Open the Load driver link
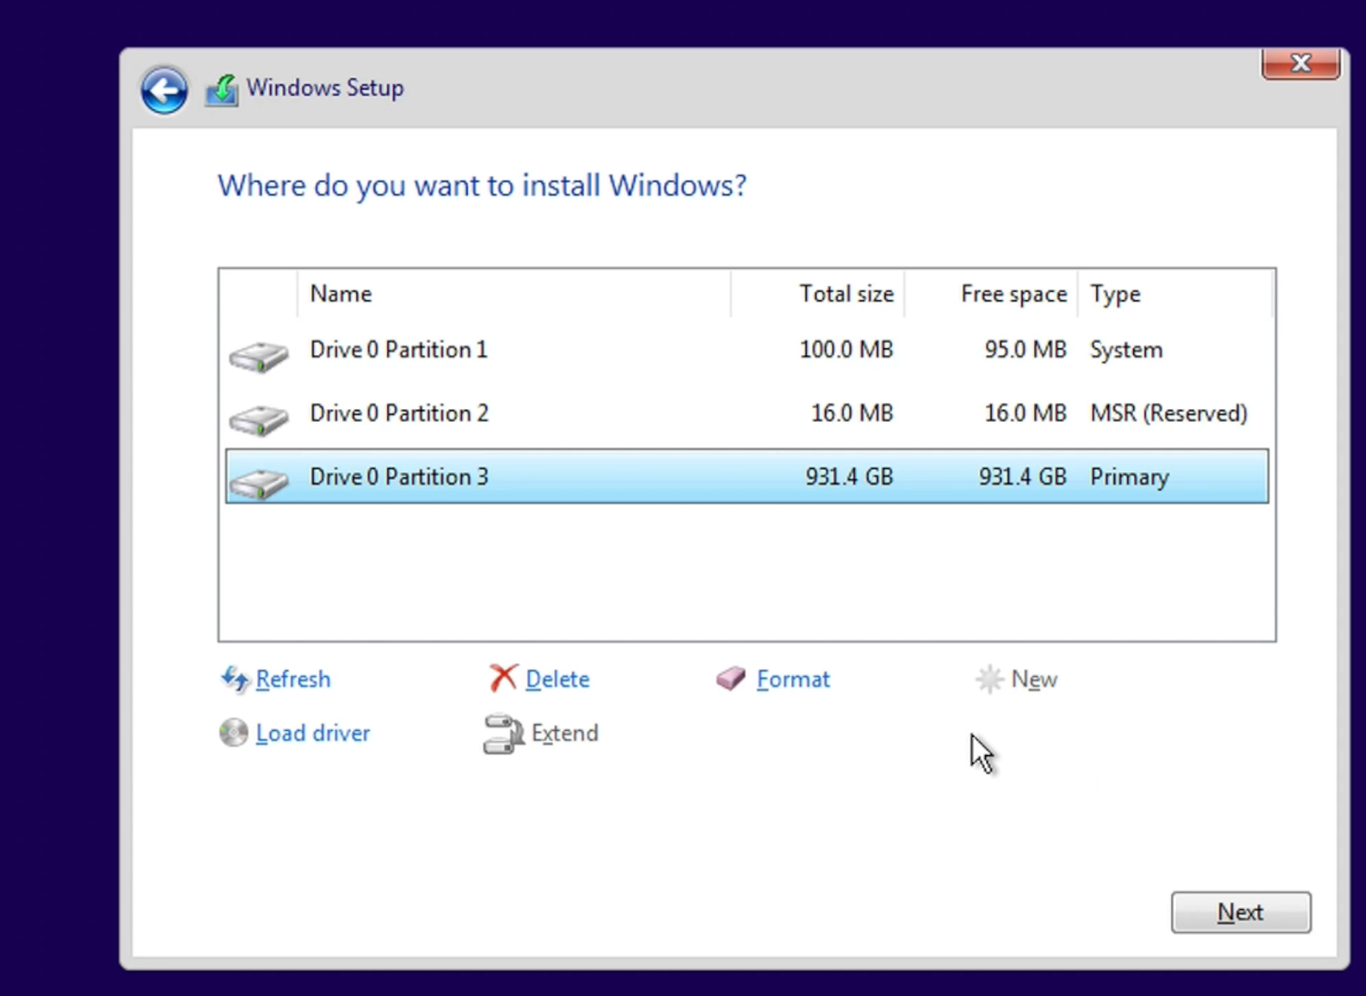Image resolution: width=1366 pixels, height=996 pixels. (x=312, y=733)
